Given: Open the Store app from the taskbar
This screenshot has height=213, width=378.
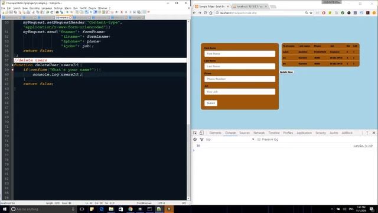Looking at the screenshot, I should (120, 209).
